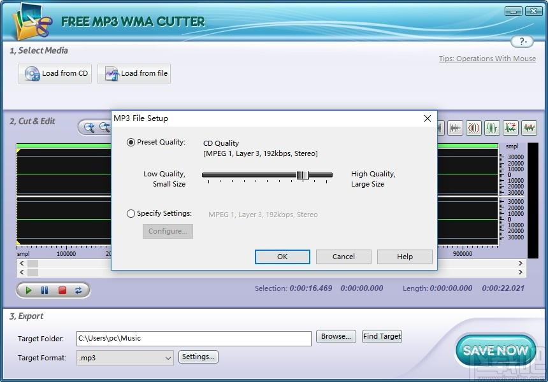Close the MP3 File Setup dialog

coord(427,118)
